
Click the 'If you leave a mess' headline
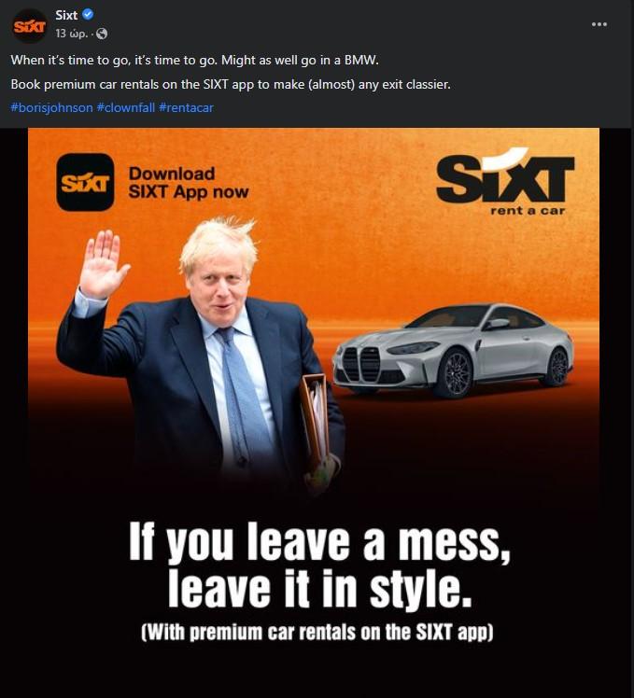(319, 541)
